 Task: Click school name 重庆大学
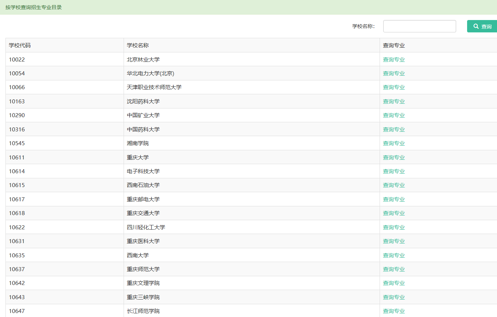click(x=138, y=157)
